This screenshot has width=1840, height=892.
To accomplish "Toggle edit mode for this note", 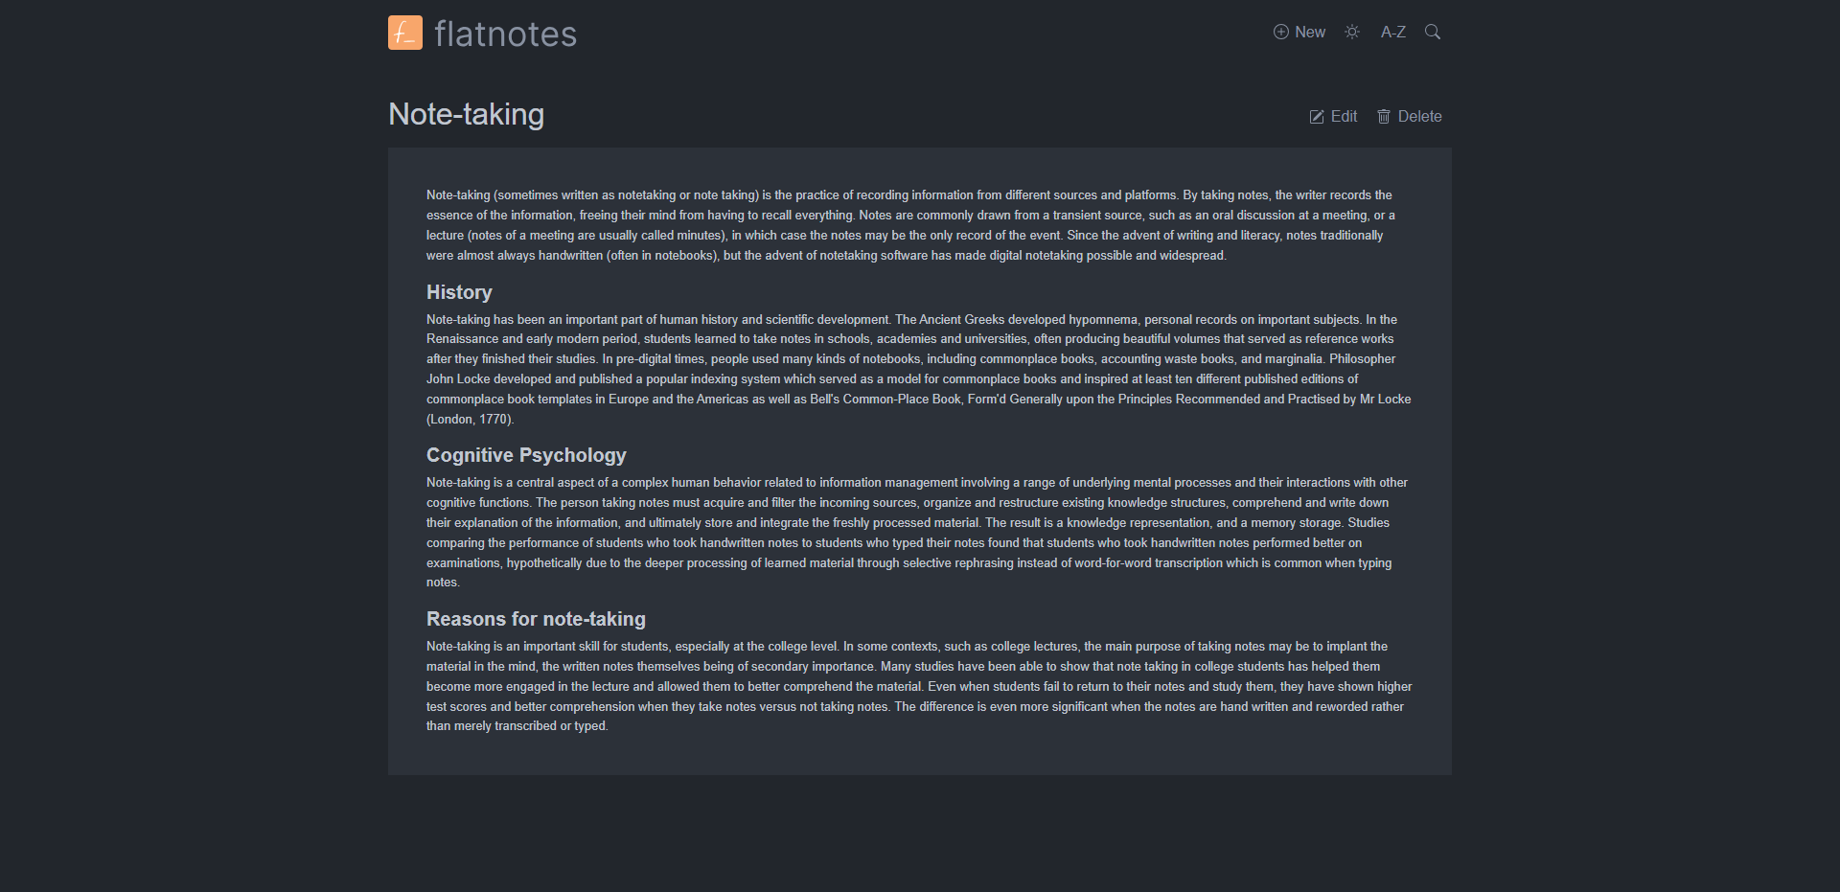I will (x=1332, y=116).
